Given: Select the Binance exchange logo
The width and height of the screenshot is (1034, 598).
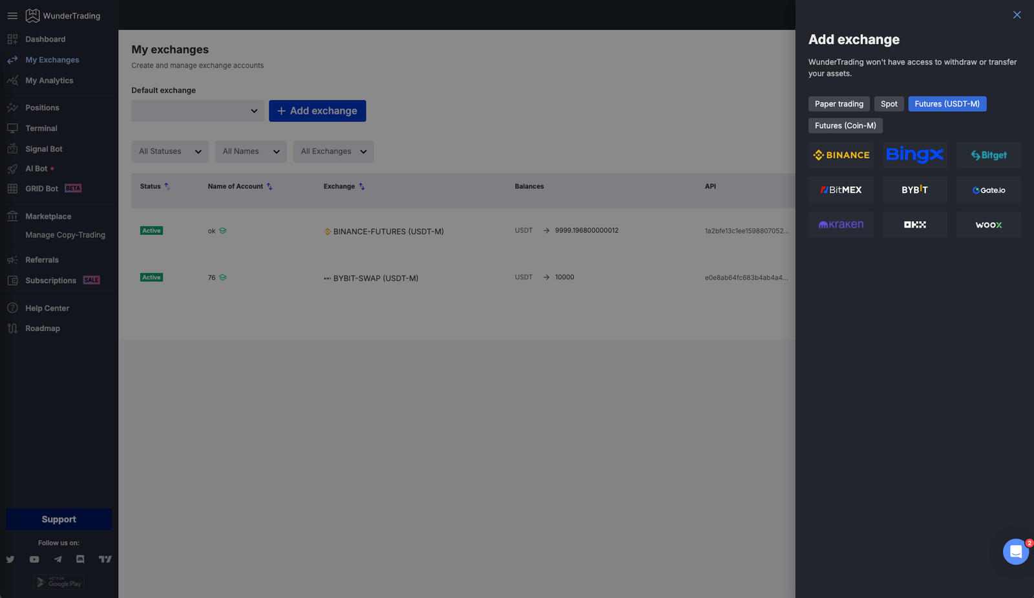Looking at the screenshot, I should coord(841,155).
